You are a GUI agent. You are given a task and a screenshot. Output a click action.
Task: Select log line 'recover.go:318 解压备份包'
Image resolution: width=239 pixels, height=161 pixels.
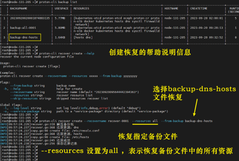click(37, 124)
